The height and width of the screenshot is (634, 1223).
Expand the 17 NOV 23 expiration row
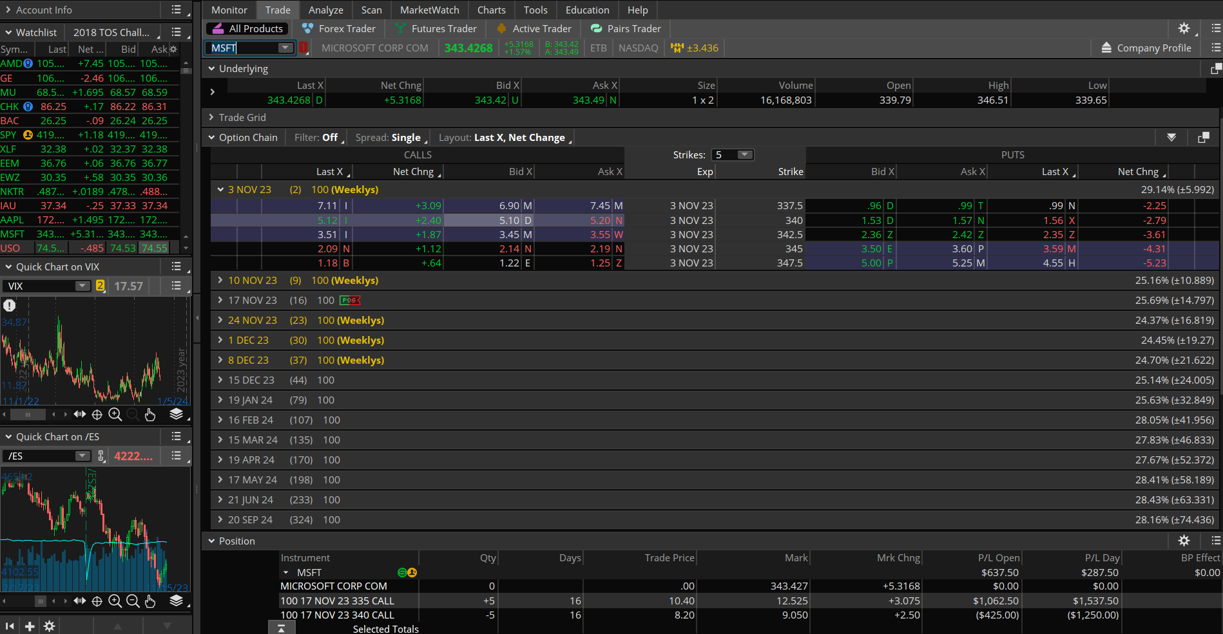point(220,300)
